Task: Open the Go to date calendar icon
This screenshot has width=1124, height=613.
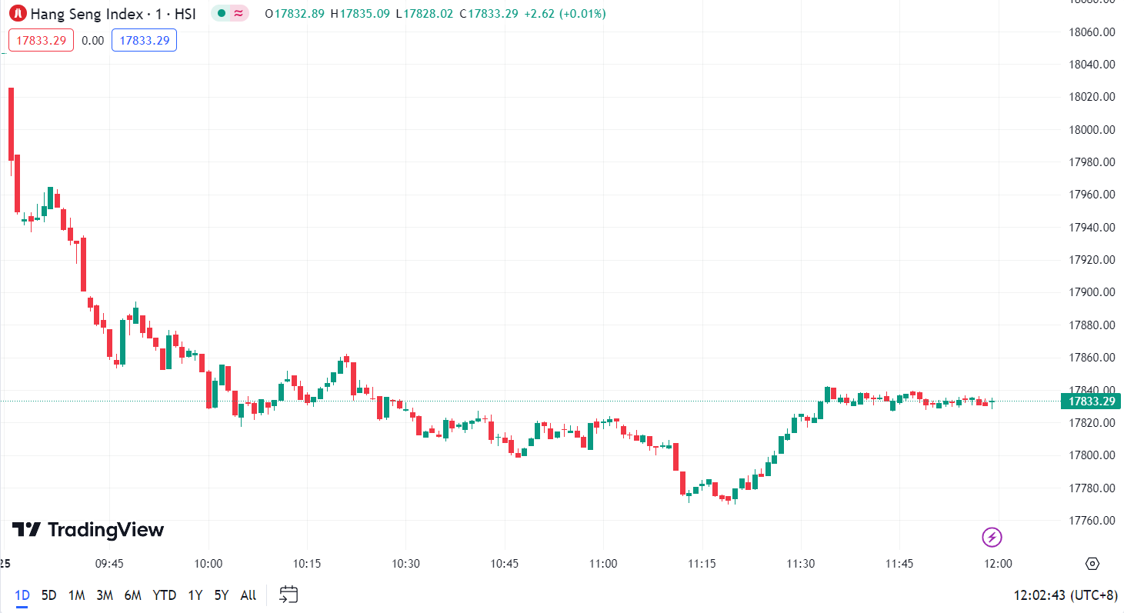Action: pyautogui.click(x=289, y=595)
